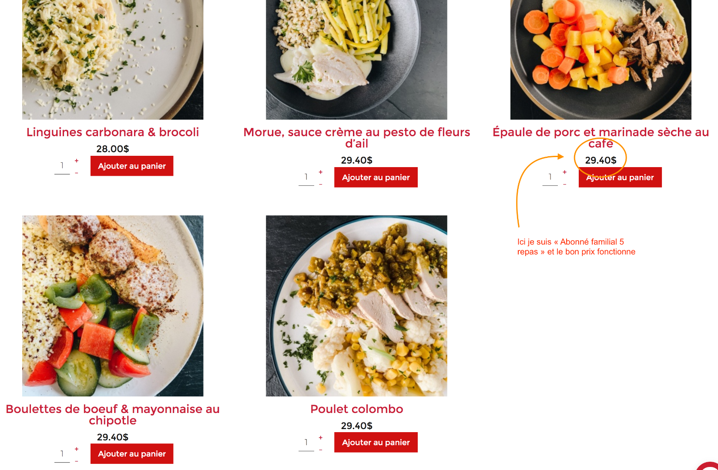The image size is (718, 470).
Task: Focus the Linguines carbonara quantity field
Action: pos(62,166)
